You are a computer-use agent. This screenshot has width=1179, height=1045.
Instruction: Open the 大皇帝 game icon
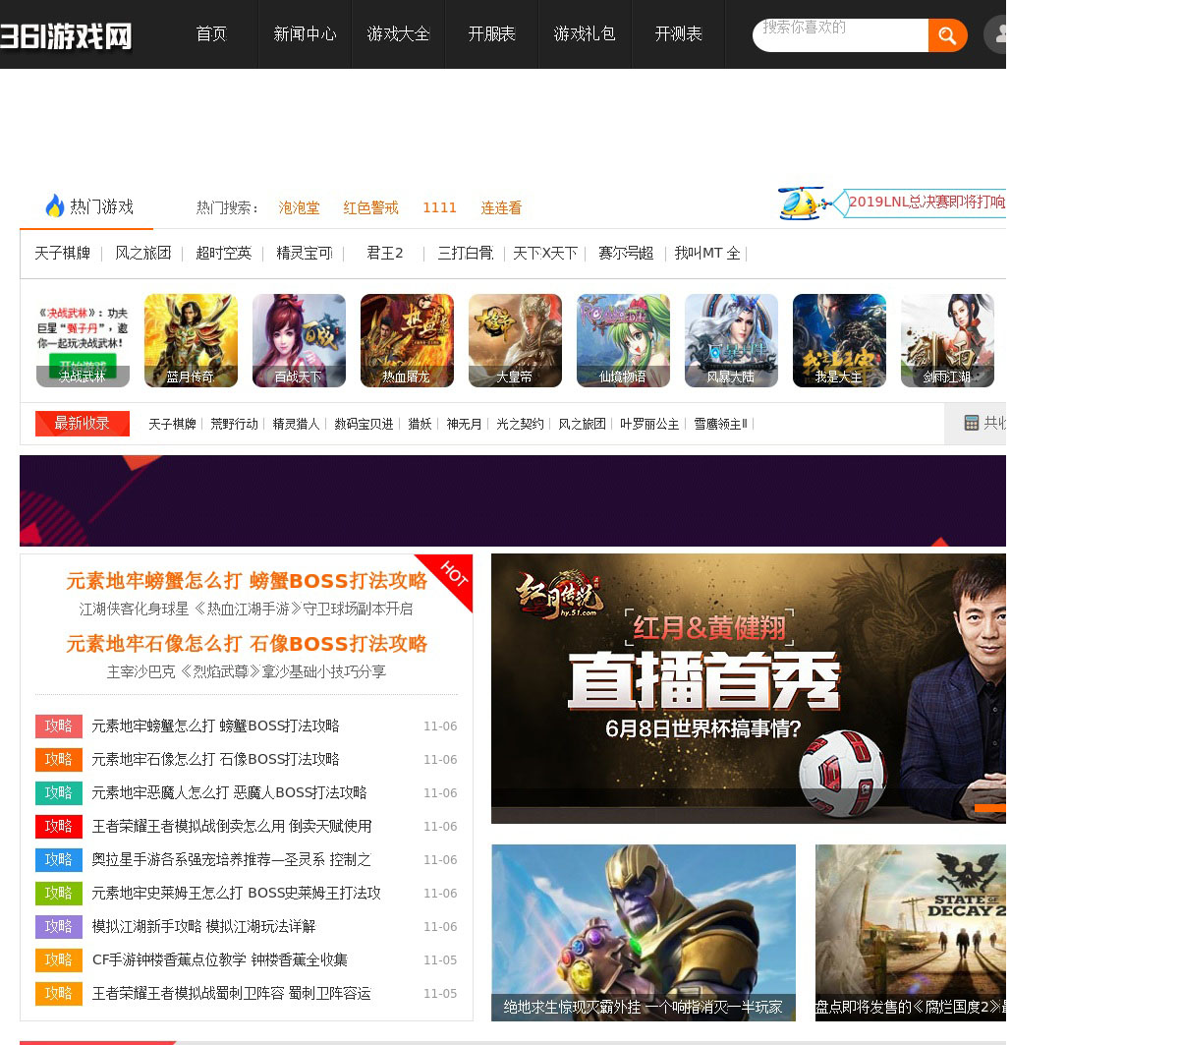point(515,340)
